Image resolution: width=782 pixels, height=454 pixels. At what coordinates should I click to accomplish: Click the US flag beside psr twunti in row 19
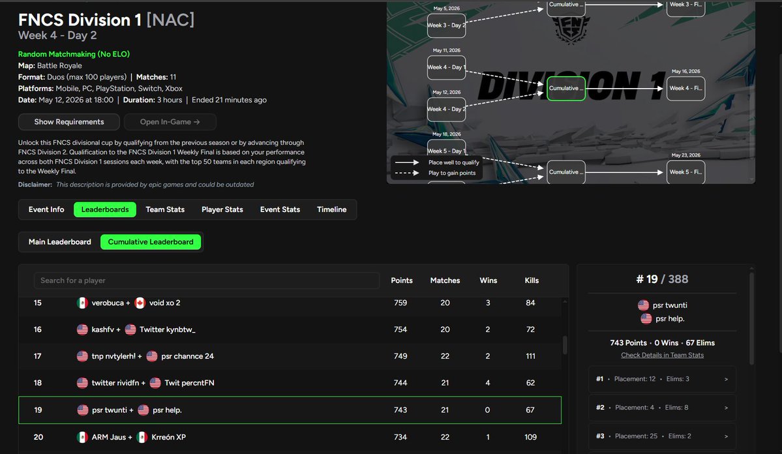pyautogui.click(x=83, y=410)
